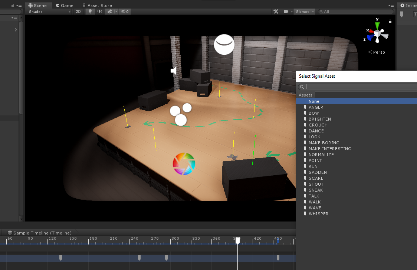417x270 pixels.
Task: Select the POINT signal asset
Action: (357, 161)
